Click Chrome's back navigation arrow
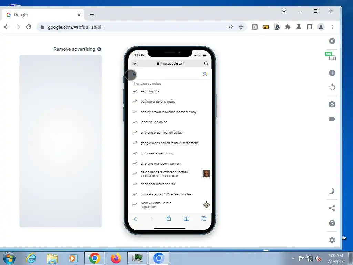Viewport: 353px width, 265px height. pos(7,27)
